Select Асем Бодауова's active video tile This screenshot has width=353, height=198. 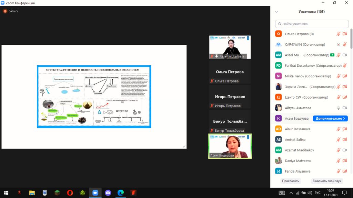point(230,146)
